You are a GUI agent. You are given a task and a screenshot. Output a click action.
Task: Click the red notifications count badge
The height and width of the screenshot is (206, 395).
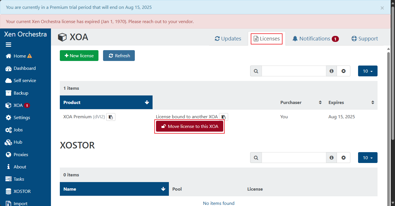coord(335,39)
